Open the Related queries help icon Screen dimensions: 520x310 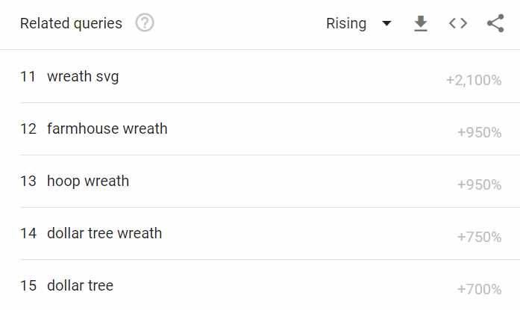pyautogui.click(x=145, y=23)
